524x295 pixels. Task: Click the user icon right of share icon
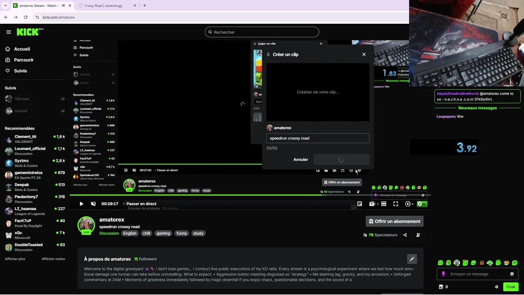click(x=418, y=235)
